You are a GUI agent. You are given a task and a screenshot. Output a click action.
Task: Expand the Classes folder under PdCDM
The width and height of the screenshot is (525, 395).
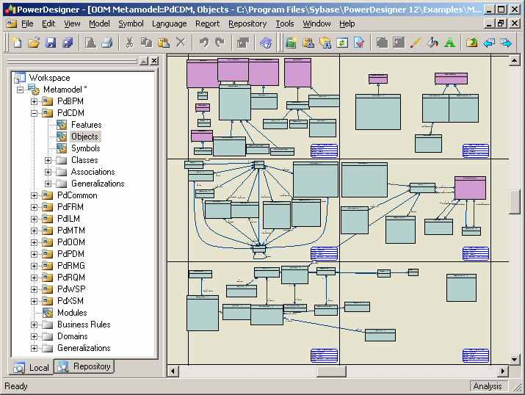[x=48, y=160]
